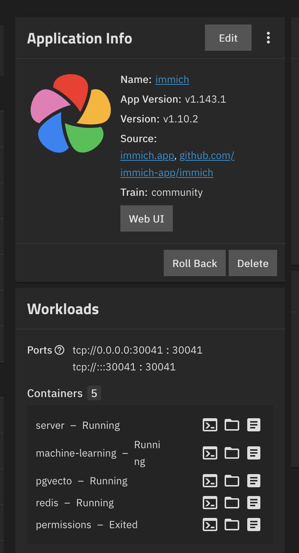Open the three-dot menu in Application Info

[268, 38]
